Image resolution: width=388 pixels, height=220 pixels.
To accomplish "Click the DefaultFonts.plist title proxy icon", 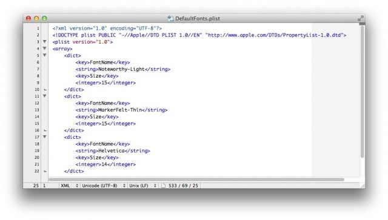I will click(170, 19).
